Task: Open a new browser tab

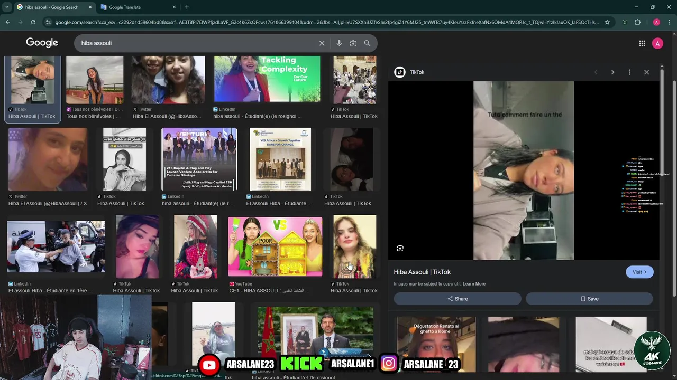Action: [x=187, y=7]
